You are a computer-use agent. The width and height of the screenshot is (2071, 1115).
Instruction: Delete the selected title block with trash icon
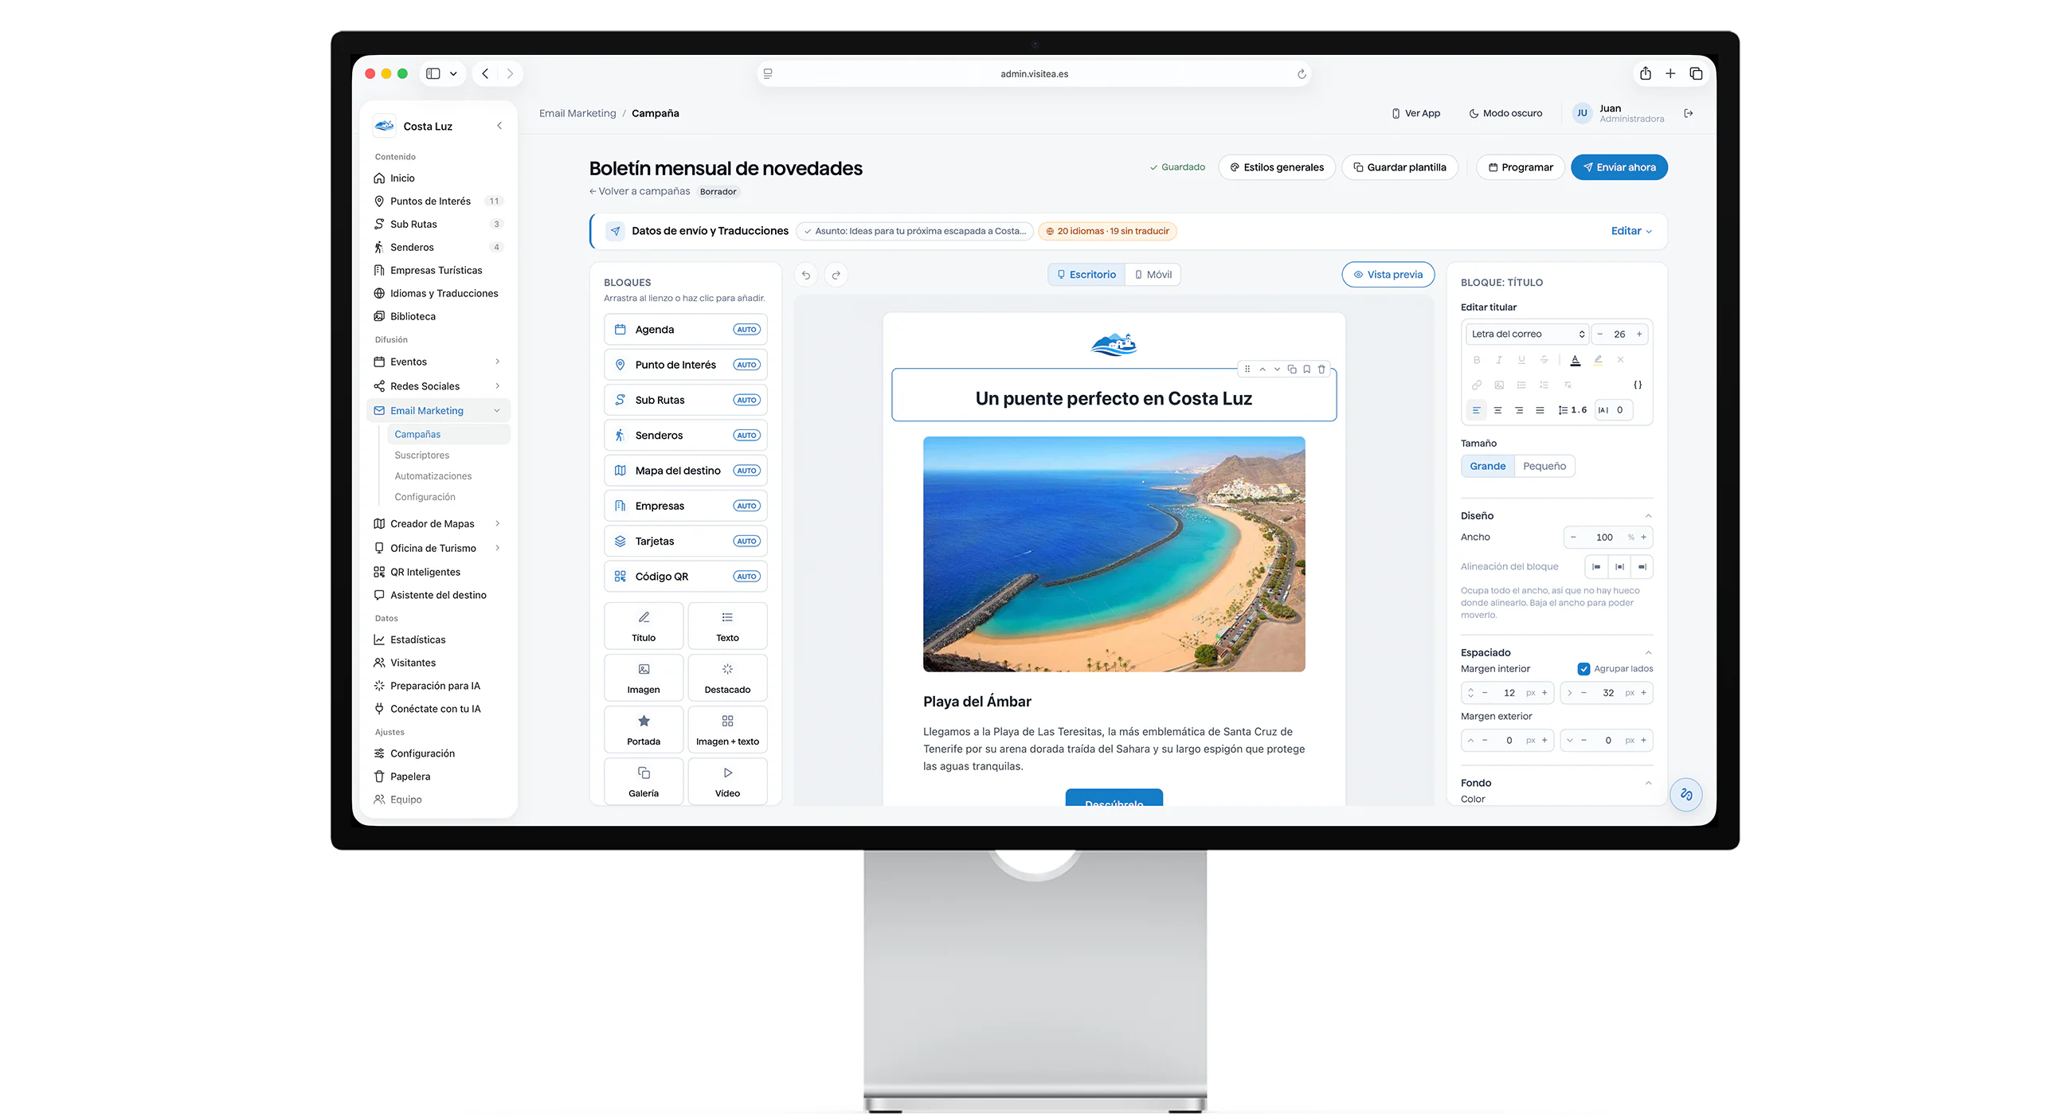pos(1321,369)
